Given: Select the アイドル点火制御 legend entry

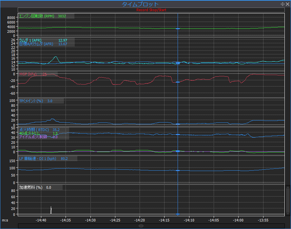Looking at the screenshot, I should click(33, 137).
